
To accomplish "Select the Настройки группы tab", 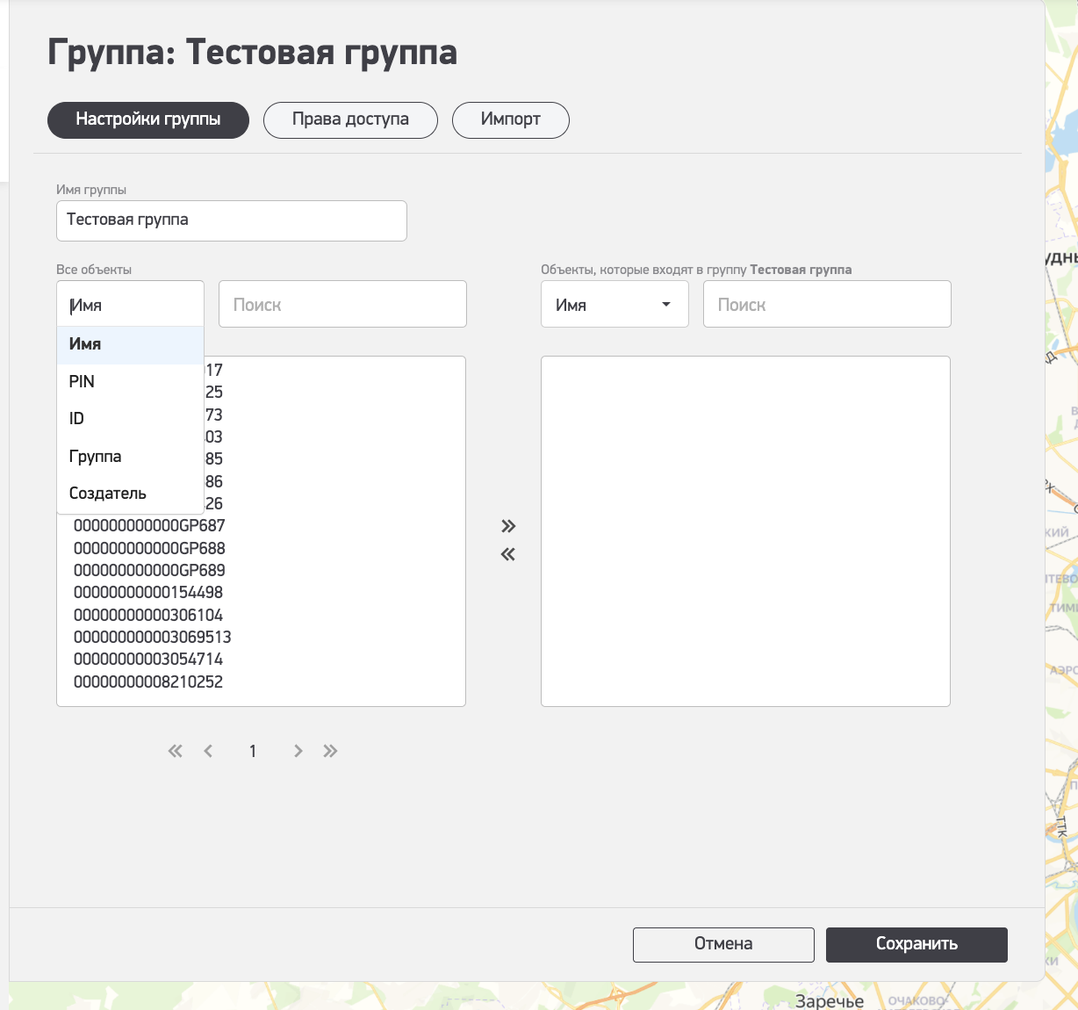I will 148,119.
